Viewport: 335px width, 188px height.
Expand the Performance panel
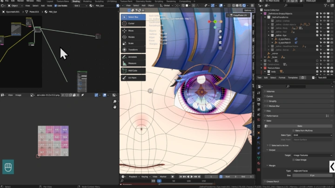pyautogui.click(x=273, y=116)
